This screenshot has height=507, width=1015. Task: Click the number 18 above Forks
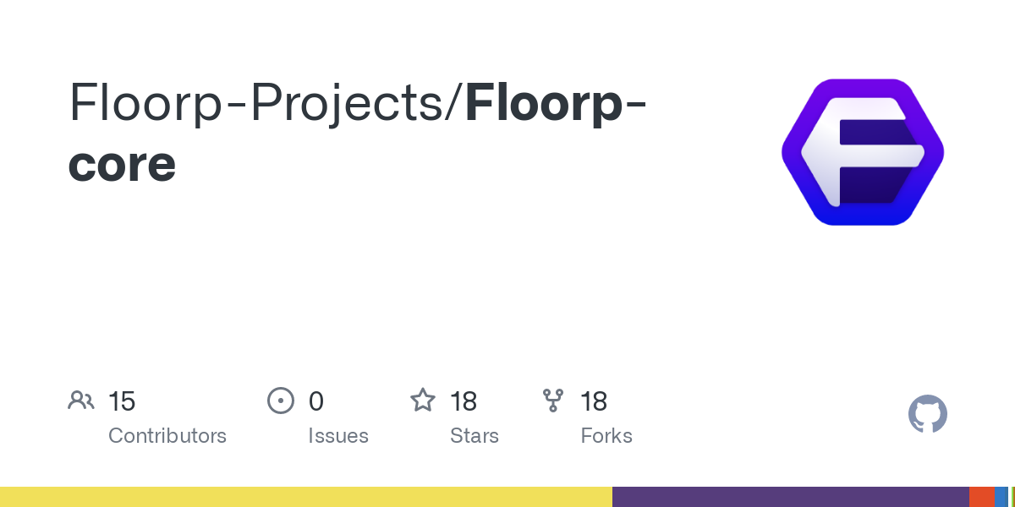click(x=594, y=401)
